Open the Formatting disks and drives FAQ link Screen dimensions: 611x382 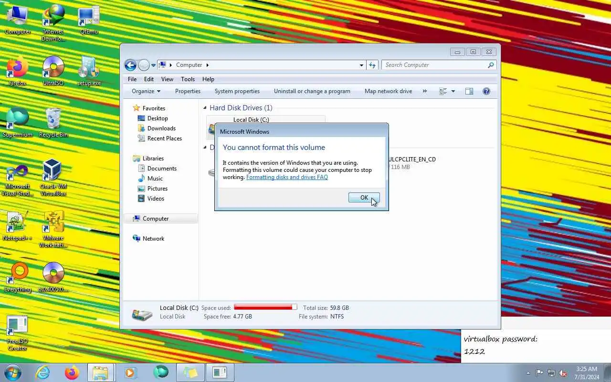pyautogui.click(x=287, y=177)
